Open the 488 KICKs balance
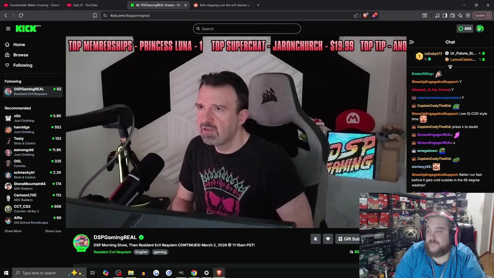Screen dimensions: 494x278 (465, 29)
